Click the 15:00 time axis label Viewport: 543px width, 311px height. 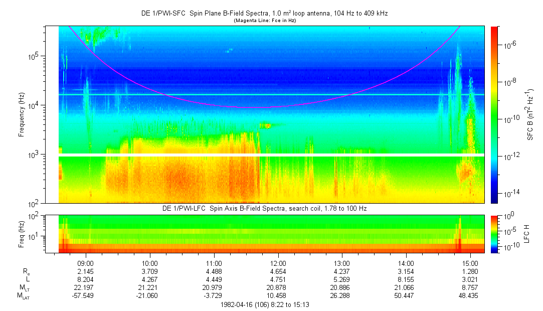[470, 263]
